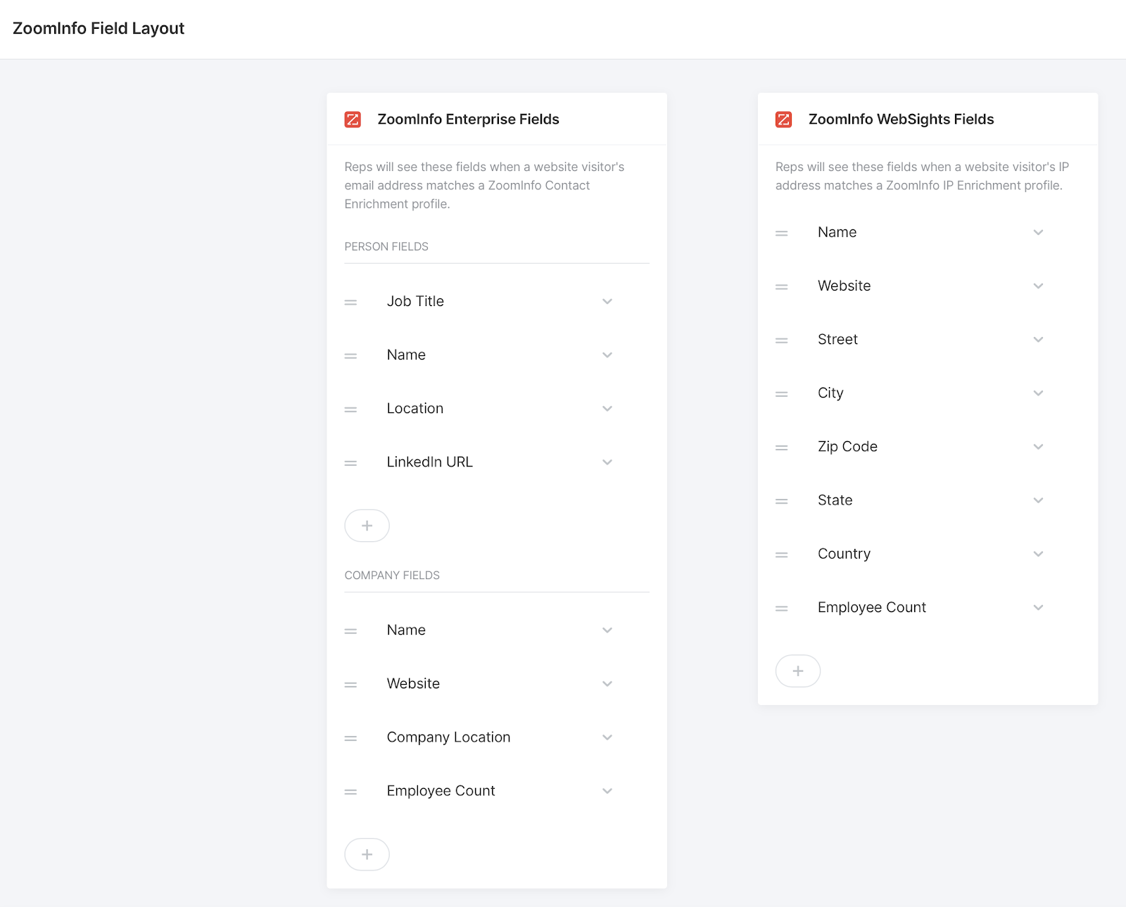
Task: Open the City field chevron
Action: [1038, 393]
